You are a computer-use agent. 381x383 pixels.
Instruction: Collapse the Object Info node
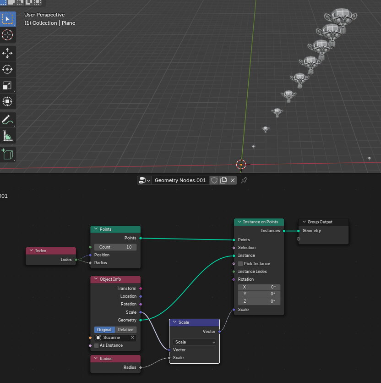coord(96,279)
